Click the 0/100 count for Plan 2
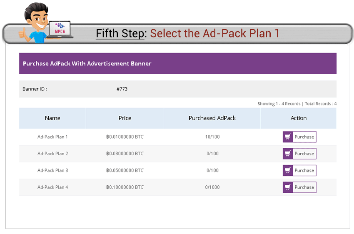Viewport: 354px width, 234px height. 212,154
